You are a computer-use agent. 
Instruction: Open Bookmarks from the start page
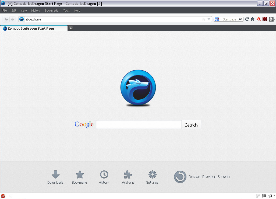(x=80, y=177)
